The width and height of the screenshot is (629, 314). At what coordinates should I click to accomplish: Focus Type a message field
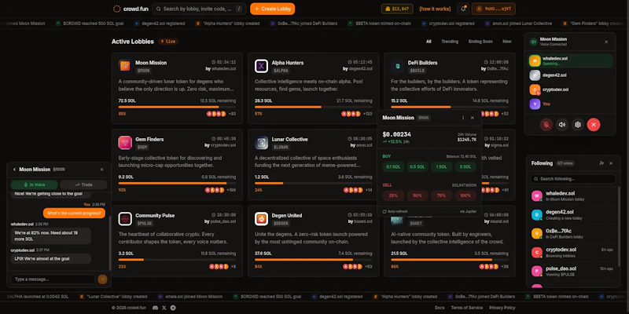pos(53,279)
